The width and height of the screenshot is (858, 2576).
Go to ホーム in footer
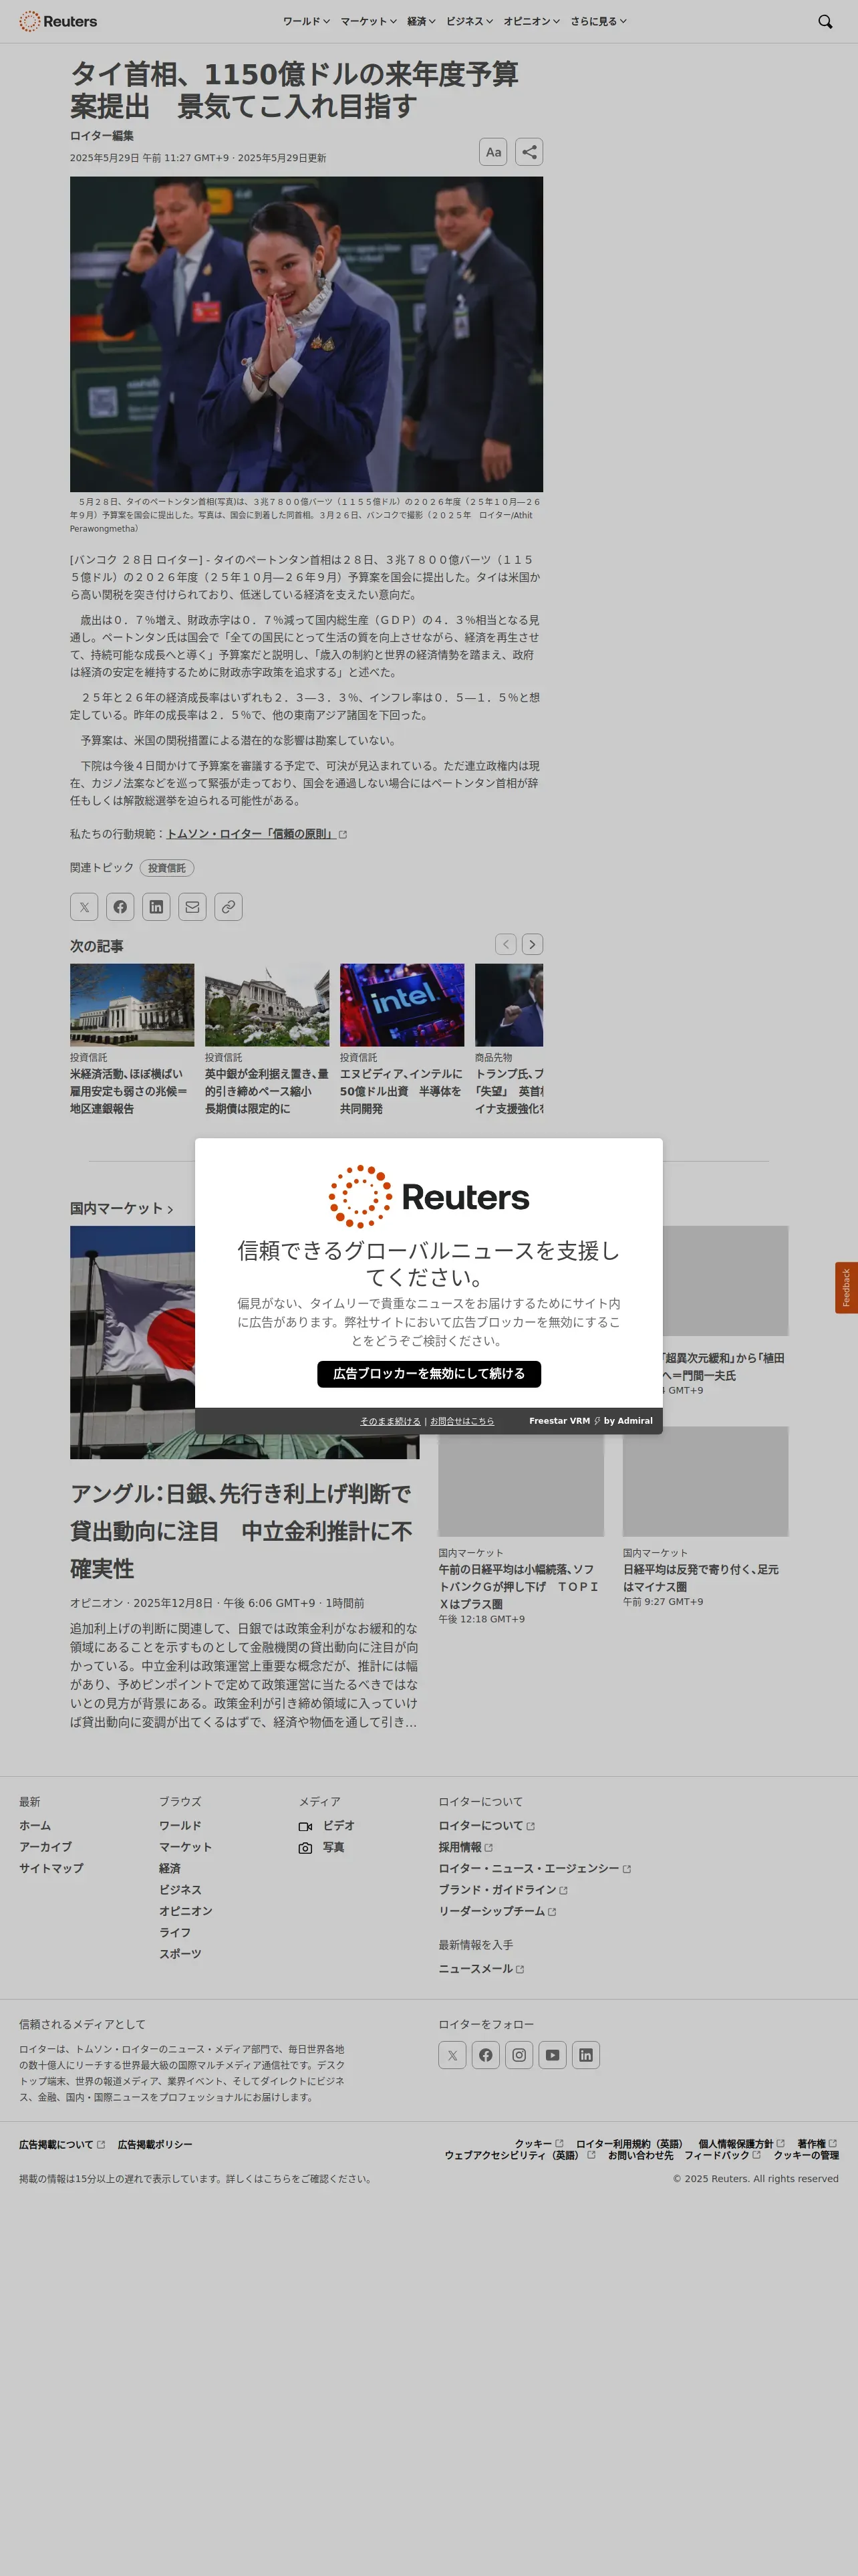pyautogui.click(x=35, y=1826)
